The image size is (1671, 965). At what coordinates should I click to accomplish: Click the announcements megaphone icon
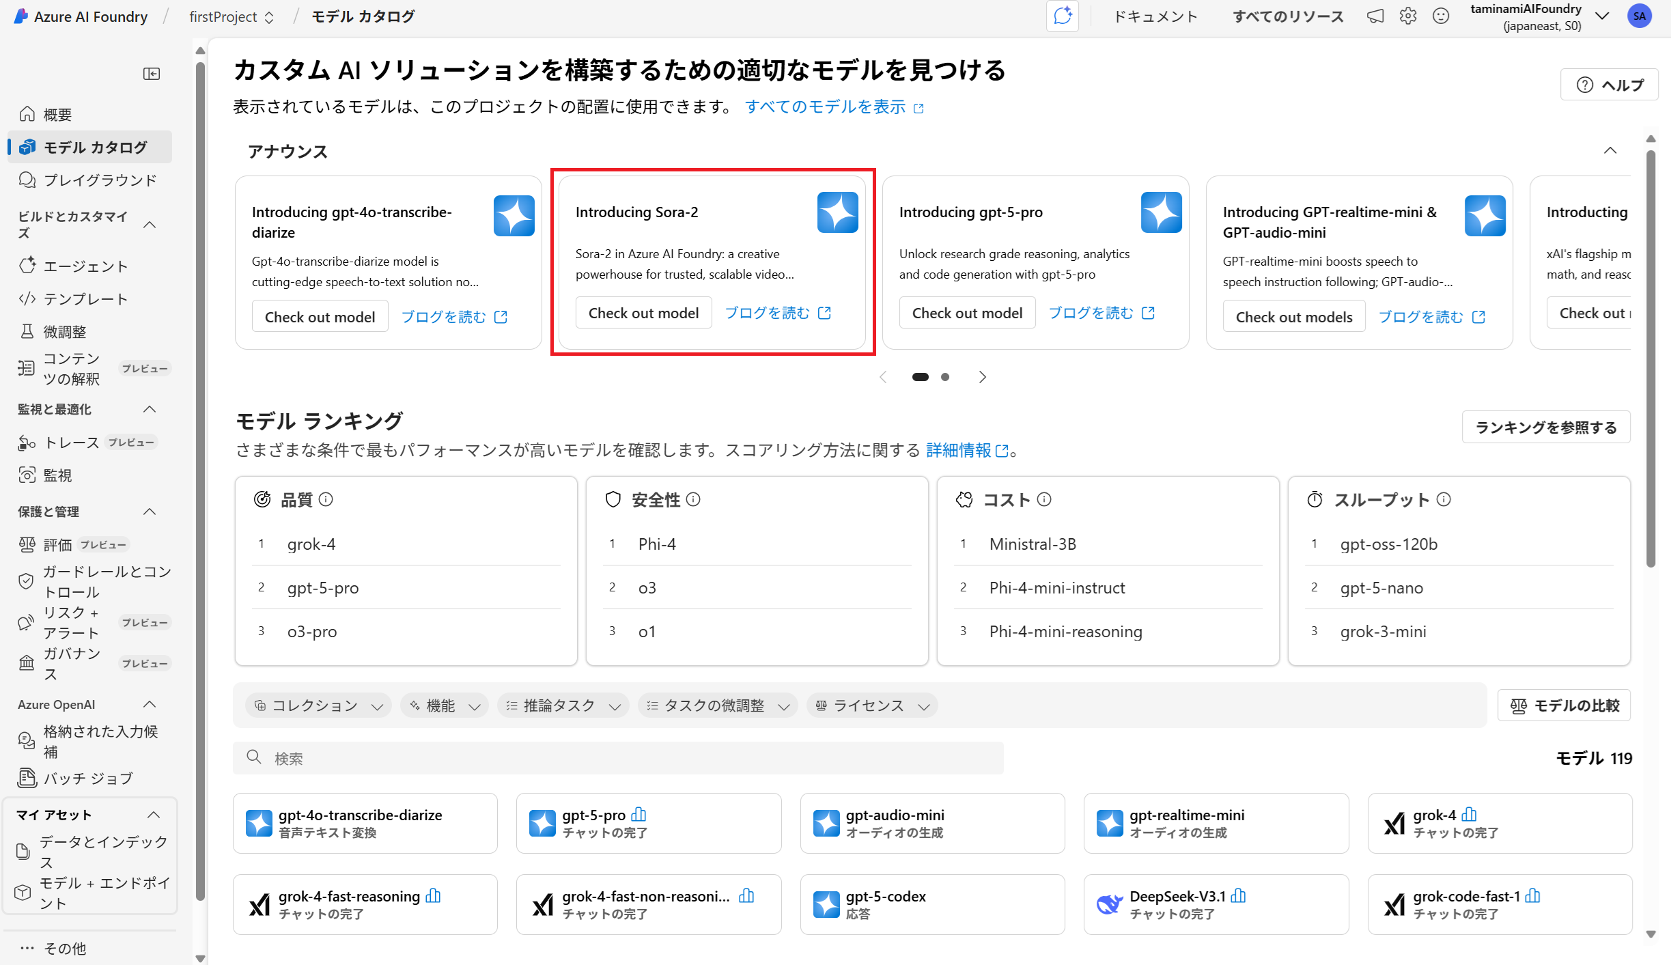tap(1375, 16)
